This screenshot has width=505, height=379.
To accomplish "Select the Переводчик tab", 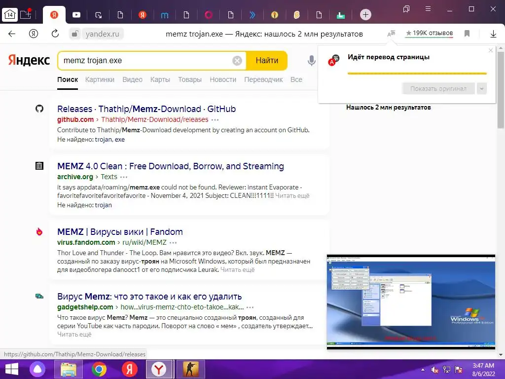I will coord(263,79).
